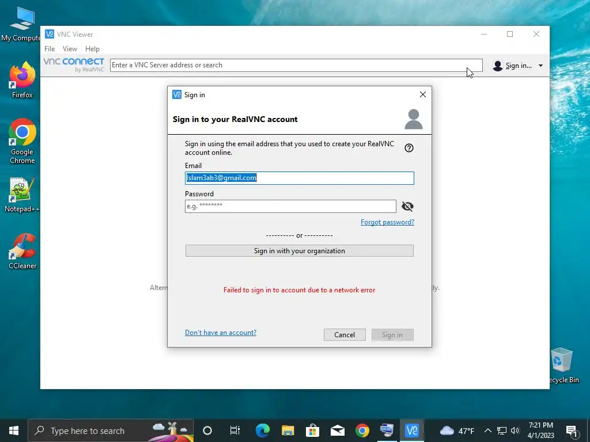This screenshot has width=590, height=442.
Task: Click the greyed-out Sign in button
Action: pos(392,335)
